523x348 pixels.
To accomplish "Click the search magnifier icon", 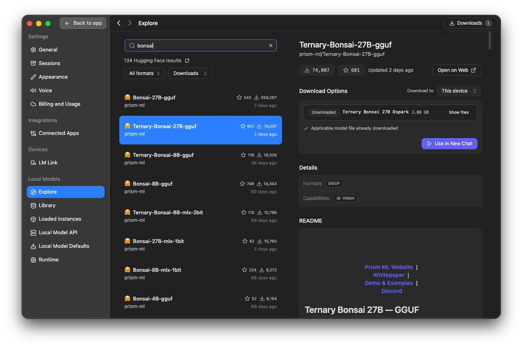I will pos(132,45).
